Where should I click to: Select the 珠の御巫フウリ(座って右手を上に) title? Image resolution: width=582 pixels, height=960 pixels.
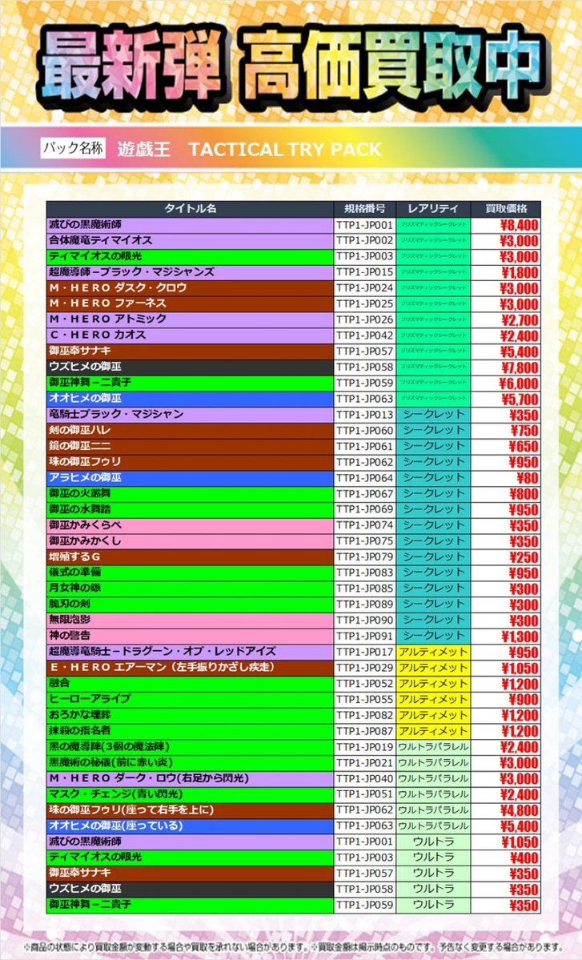point(190,810)
